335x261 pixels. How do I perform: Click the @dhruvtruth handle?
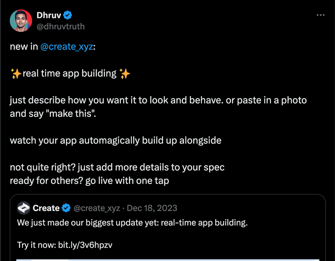(61, 27)
